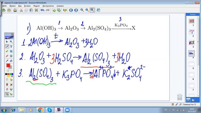Toggle the interactive mode icon in palette
Viewport: 201px width, 113px height.
[7, 94]
